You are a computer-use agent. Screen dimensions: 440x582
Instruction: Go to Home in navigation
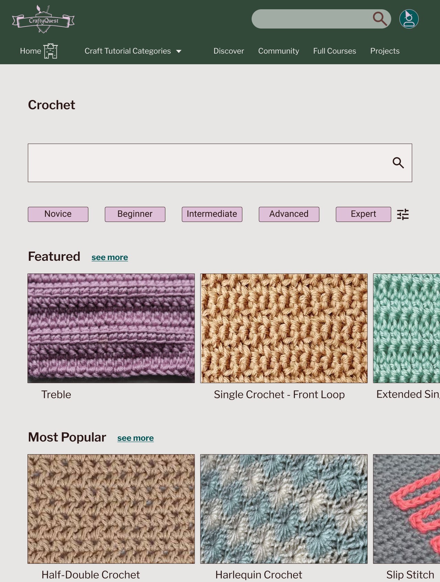(30, 51)
